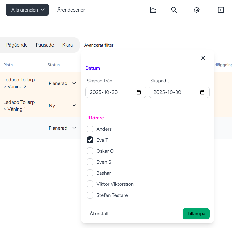232x228 pixels.
Task: Open the Ärendeserier link
Action: point(71,10)
